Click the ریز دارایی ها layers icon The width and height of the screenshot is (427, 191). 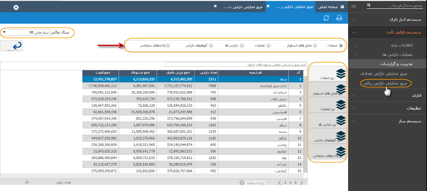click(x=340, y=120)
